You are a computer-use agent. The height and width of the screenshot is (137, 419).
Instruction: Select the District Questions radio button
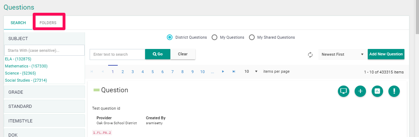[169, 37]
